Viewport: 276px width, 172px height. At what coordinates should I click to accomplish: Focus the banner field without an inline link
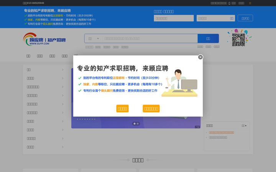point(174,18)
